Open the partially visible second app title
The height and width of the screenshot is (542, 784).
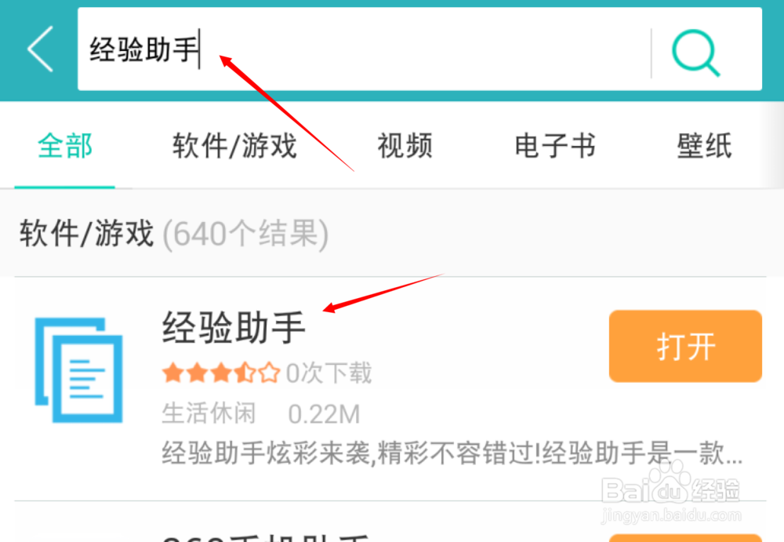(265, 537)
